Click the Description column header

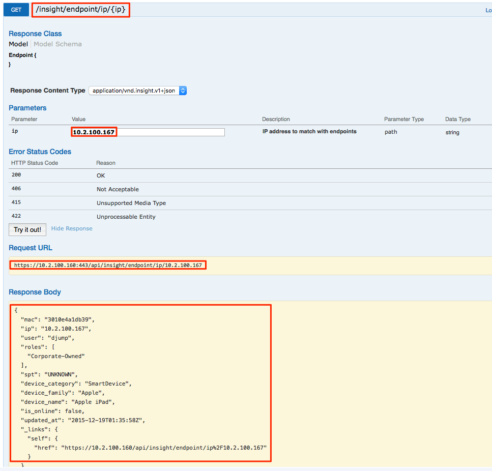[276, 119]
